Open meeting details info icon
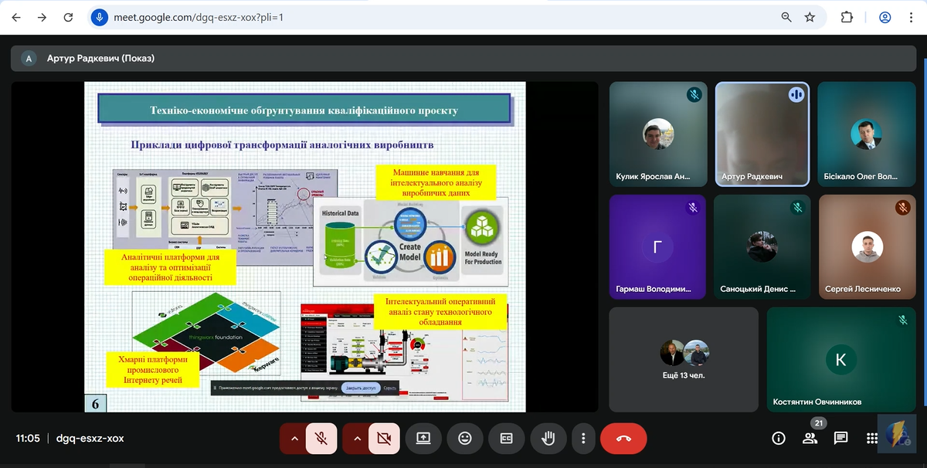The height and width of the screenshot is (468, 927). click(779, 438)
